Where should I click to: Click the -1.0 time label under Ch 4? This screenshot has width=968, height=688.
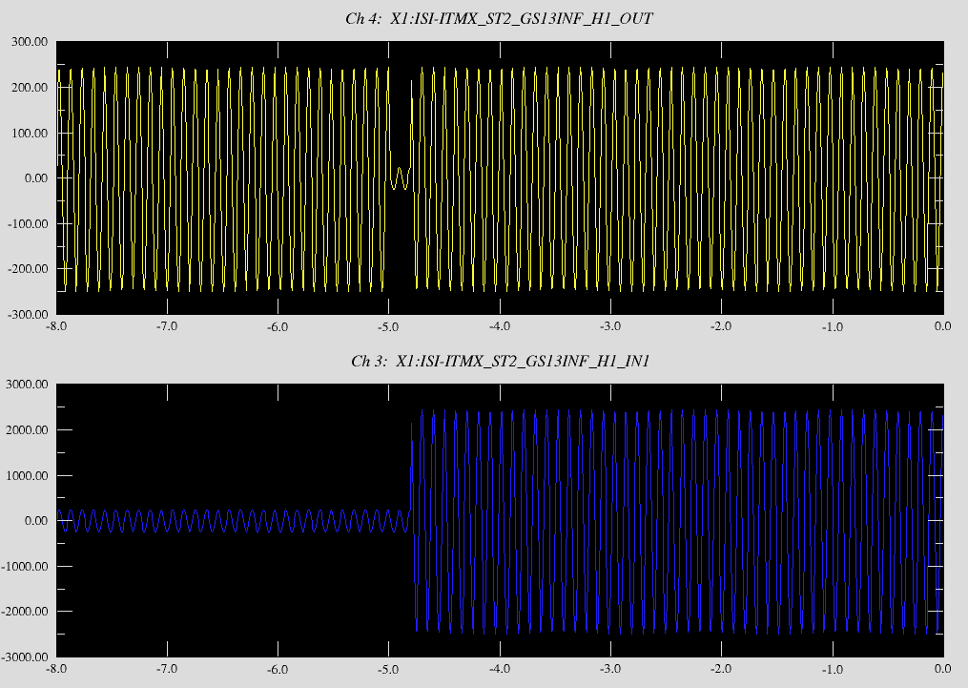(x=833, y=326)
